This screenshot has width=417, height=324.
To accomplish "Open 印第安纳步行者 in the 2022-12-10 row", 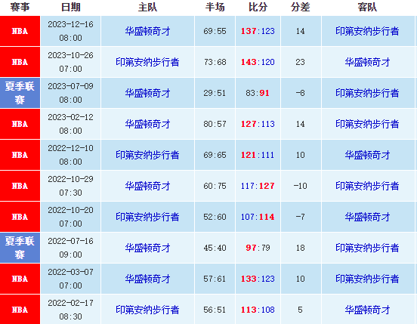I will (x=147, y=155).
